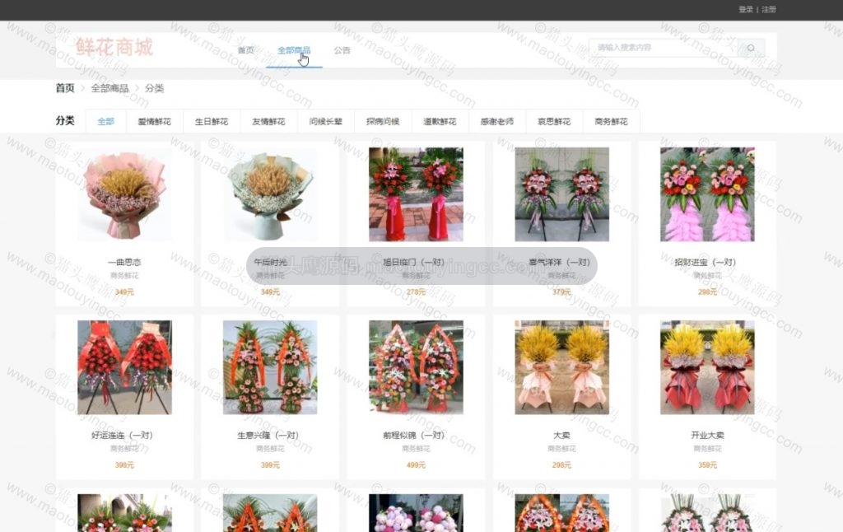Select the 爱情鲜花 category tab
Screen dimensions: 843x532
(x=154, y=122)
